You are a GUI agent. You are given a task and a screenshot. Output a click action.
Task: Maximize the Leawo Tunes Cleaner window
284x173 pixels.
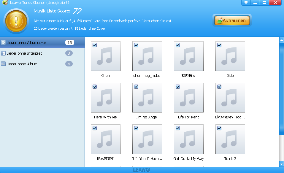(x=264, y=3)
